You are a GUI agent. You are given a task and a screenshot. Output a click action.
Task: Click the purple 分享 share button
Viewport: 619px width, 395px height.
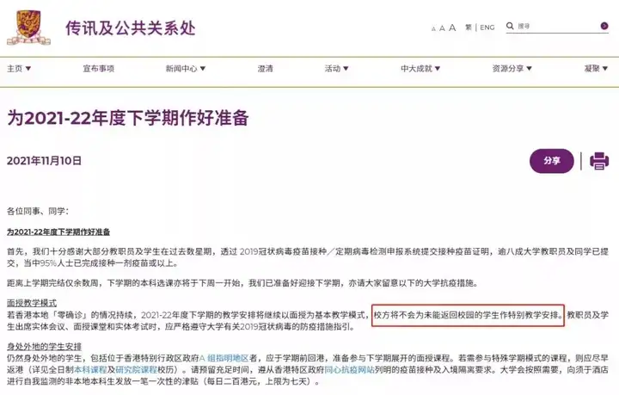click(x=551, y=161)
